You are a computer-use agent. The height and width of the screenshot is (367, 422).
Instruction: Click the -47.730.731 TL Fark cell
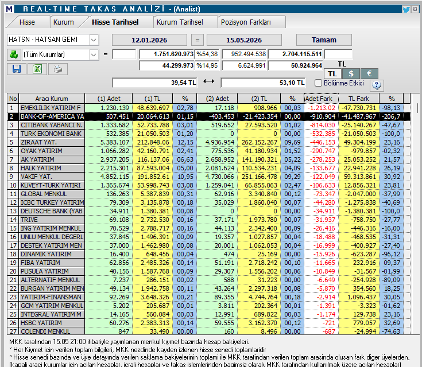pyautogui.click(x=359, y=108)
